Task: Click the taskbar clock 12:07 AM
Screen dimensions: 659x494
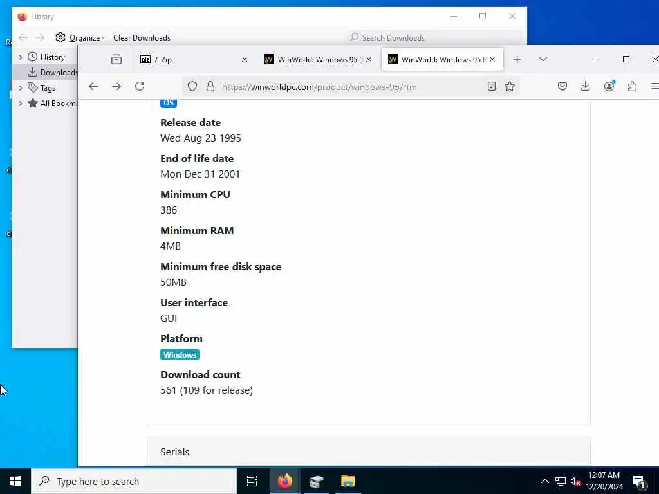Action: click(x=604, y=481)
